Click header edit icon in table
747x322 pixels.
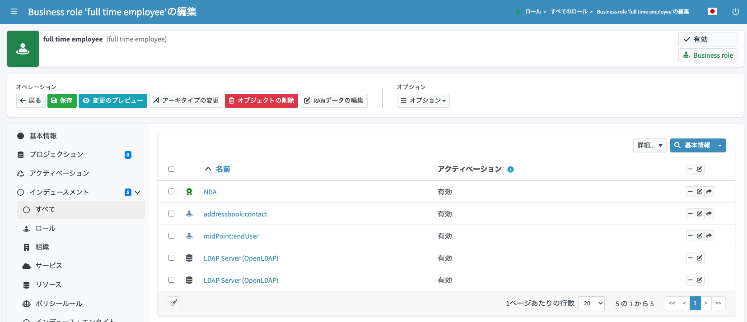pos(700,169)
